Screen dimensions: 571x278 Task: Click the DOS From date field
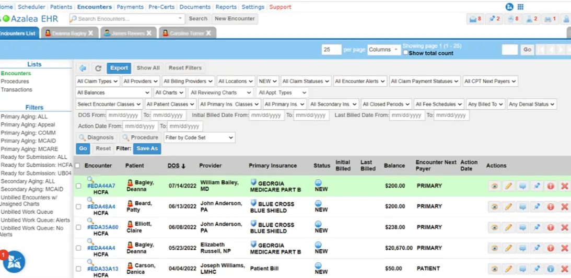click(x=124, y=115)
